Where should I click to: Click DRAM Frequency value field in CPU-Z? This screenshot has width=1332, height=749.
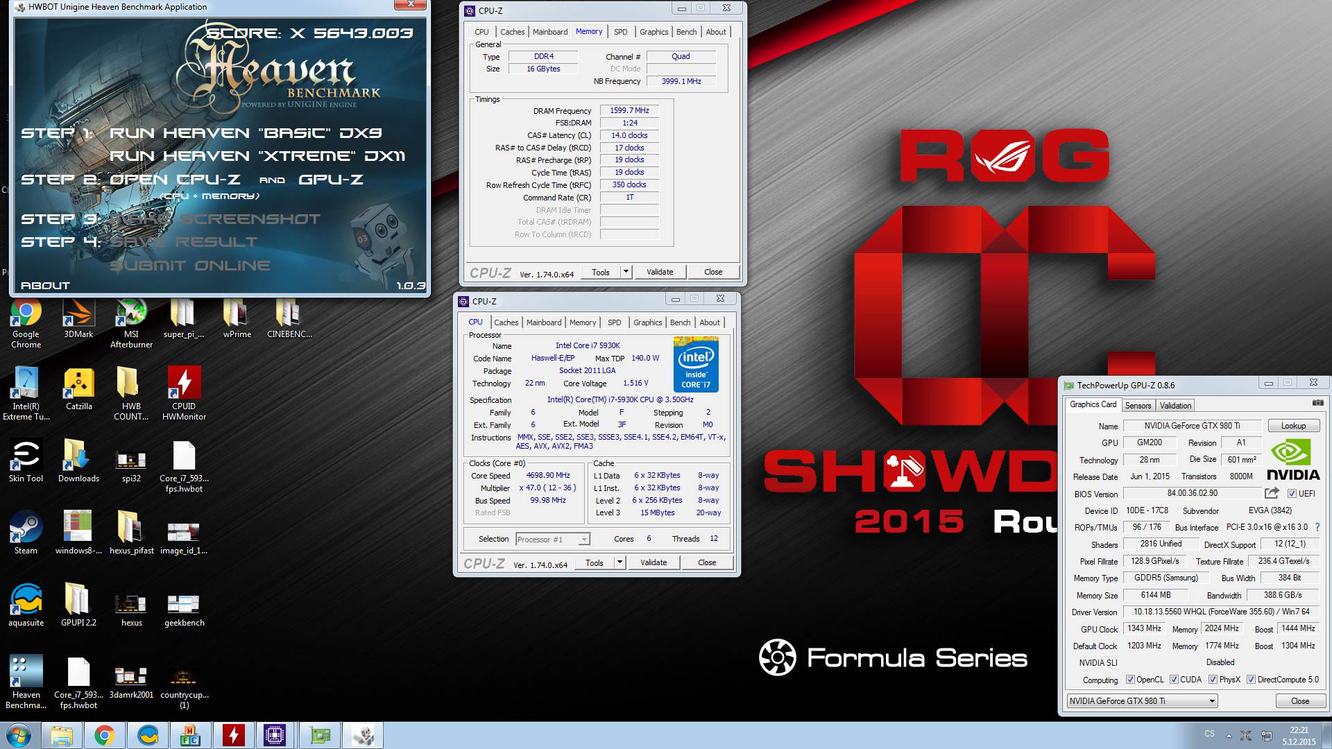tap(629, 110)
